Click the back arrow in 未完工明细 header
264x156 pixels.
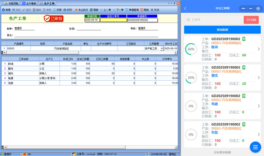pos(185,8)
